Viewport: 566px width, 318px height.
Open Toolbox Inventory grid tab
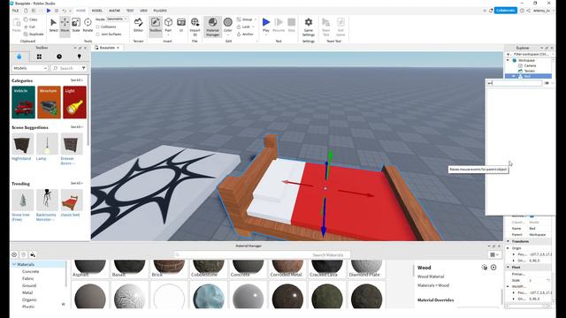point(39,57)
